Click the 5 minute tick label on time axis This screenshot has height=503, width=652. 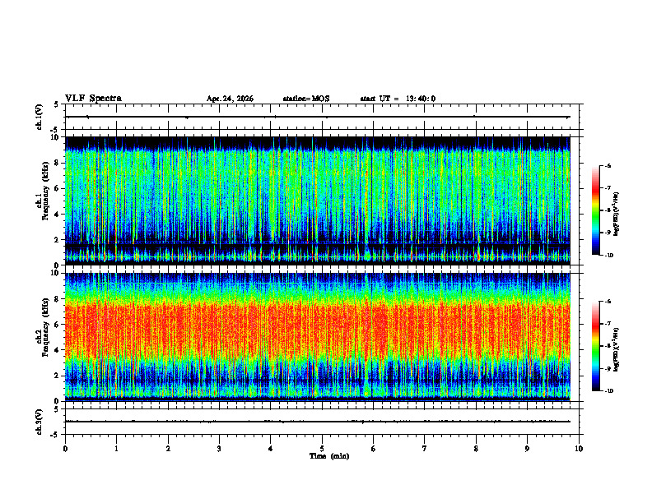(x=322, y=449)
